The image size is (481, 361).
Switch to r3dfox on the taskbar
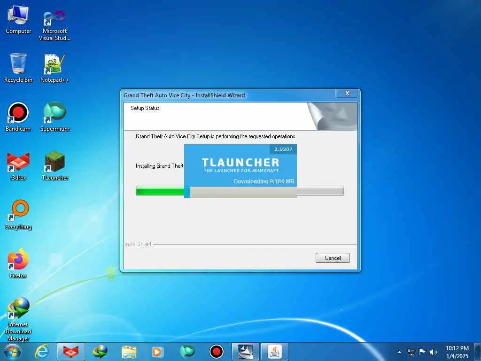coord(71,352)
